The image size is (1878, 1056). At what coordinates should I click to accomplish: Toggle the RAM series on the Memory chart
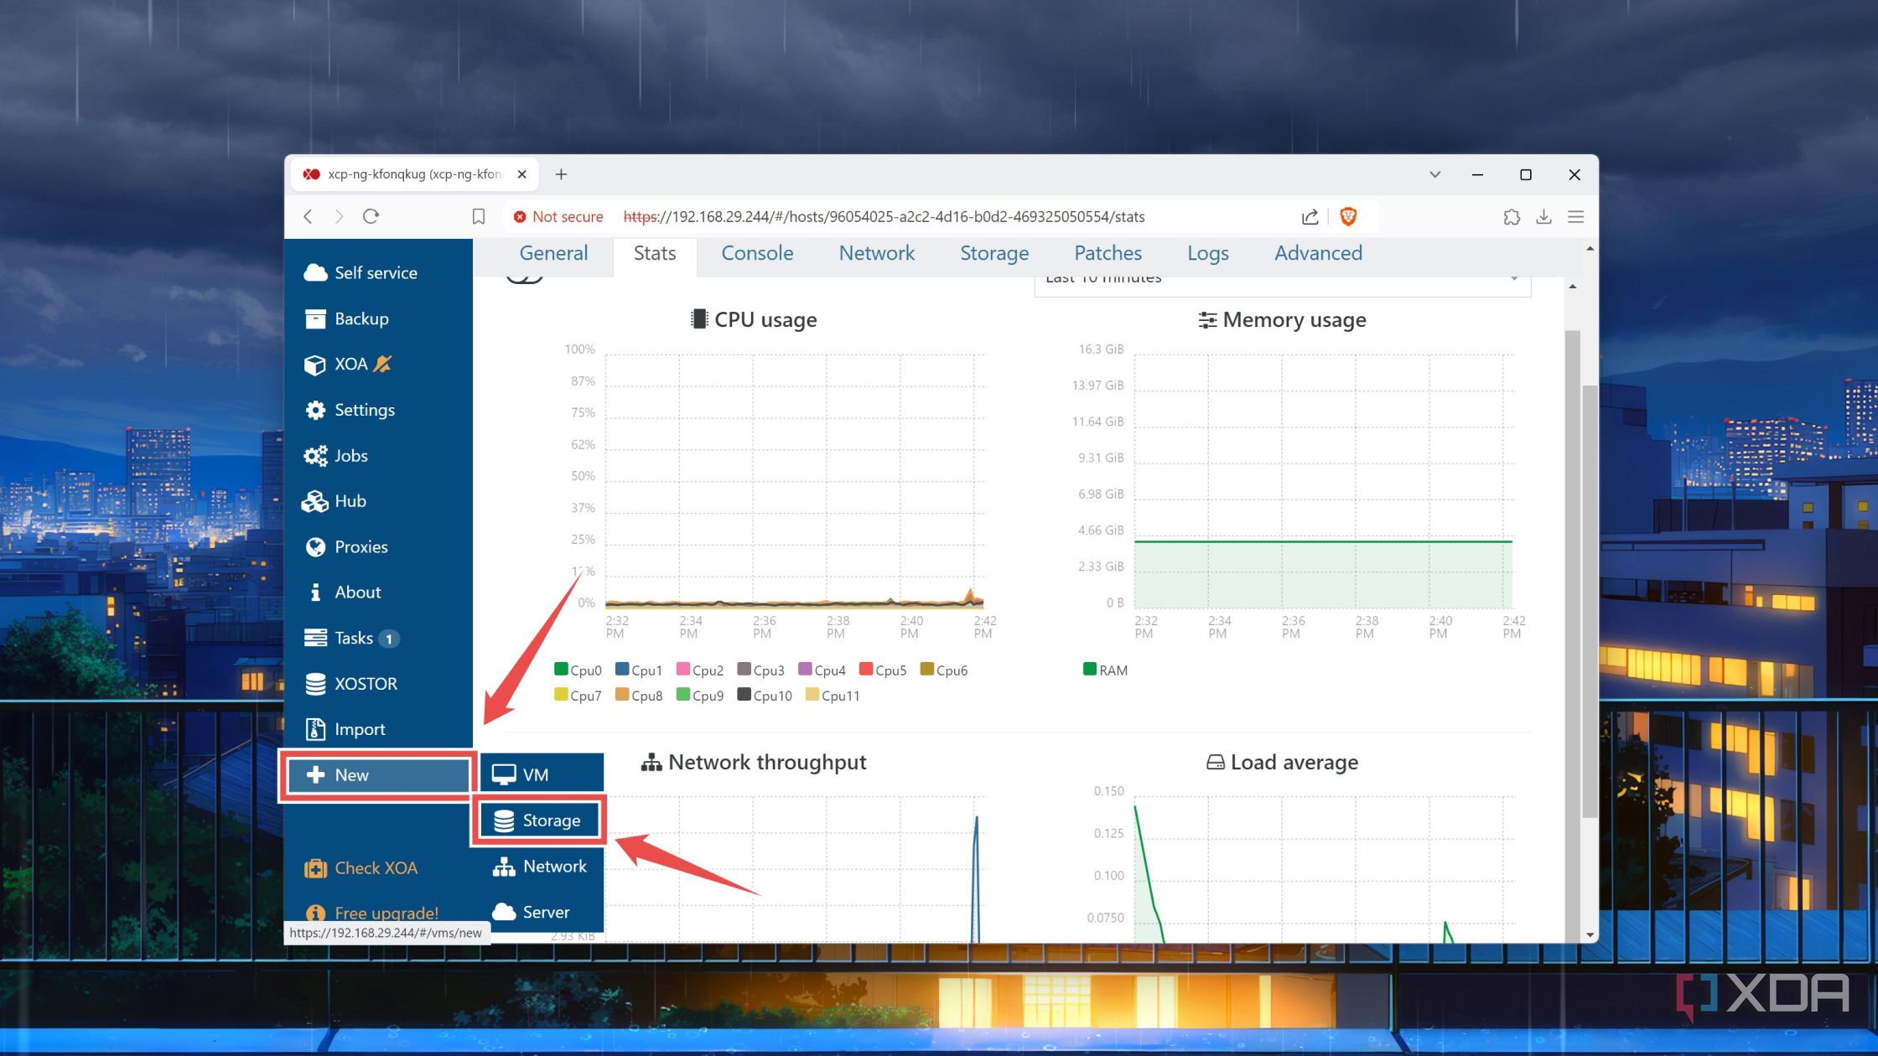tap(1104, 669)
